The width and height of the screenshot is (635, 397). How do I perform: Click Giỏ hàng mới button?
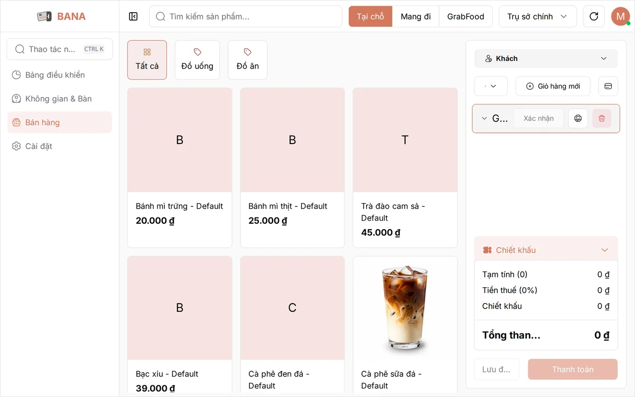tap(553, 86)
